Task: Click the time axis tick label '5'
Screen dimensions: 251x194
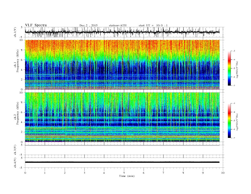Action: [x=124, y=173]
